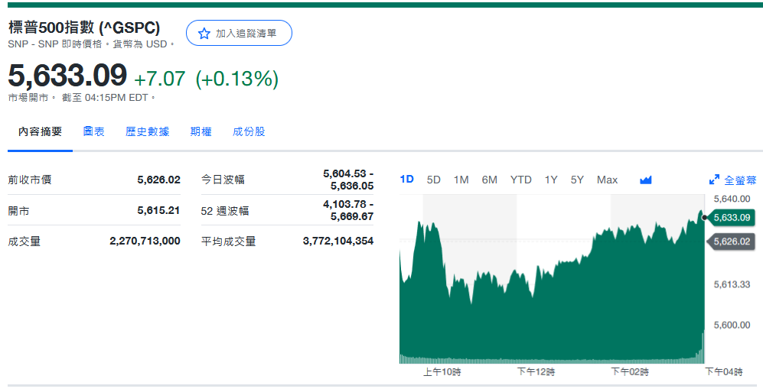This screenshot has width=763, height=392.
Task: Switch chart to 5D range
Action: click(x=434, y=180)
